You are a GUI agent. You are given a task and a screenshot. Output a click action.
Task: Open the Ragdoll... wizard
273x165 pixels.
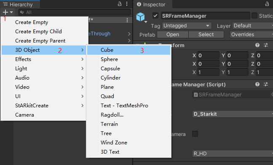pos(128,115)
